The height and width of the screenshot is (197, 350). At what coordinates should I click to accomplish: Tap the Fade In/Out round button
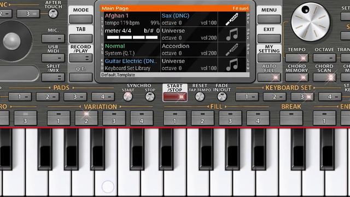(222, 97)
